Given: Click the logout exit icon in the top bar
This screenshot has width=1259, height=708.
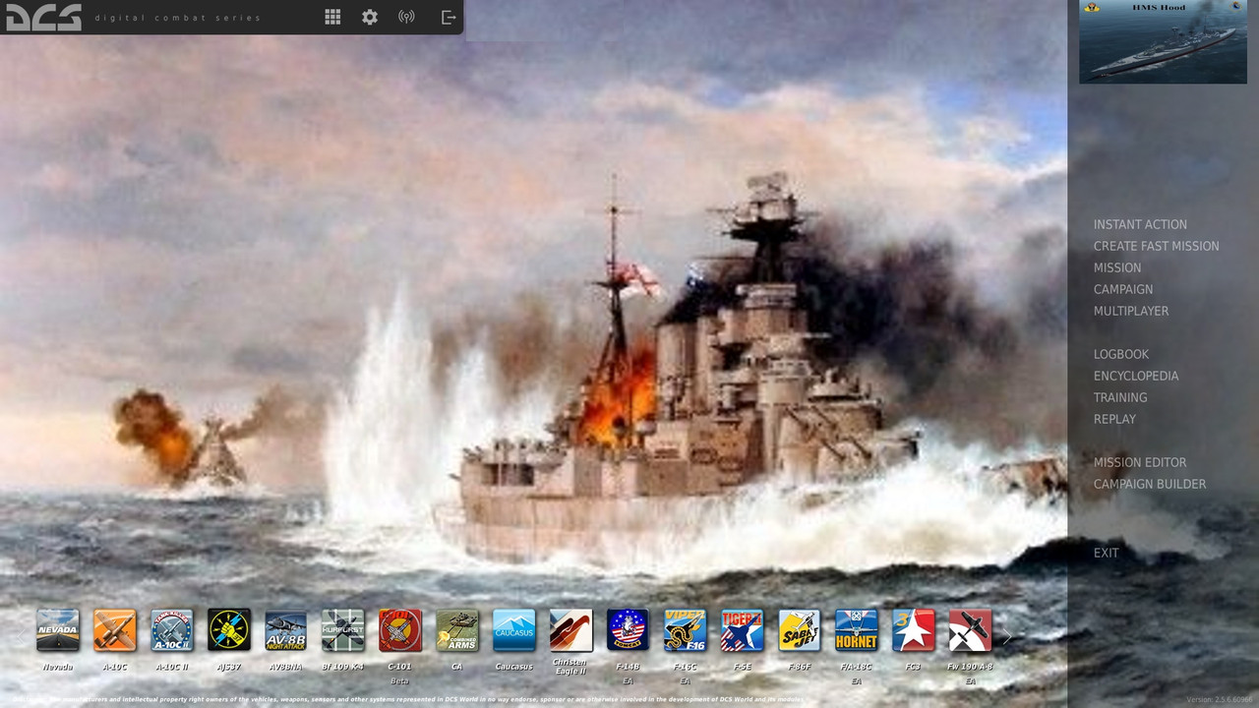Looking at the screenshot, I should pyautogui.click(x=449, y=17).
